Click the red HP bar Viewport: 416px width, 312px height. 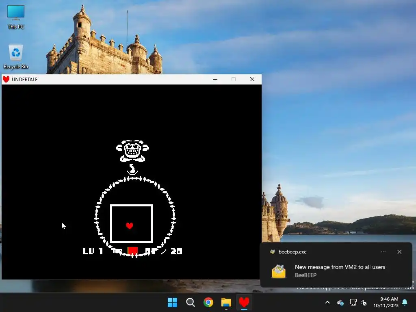click(133, 251)
